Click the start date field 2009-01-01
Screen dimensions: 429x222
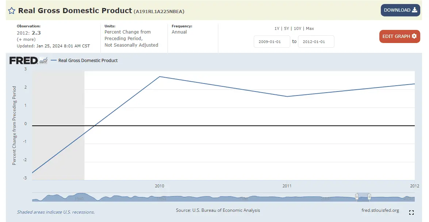272,42
